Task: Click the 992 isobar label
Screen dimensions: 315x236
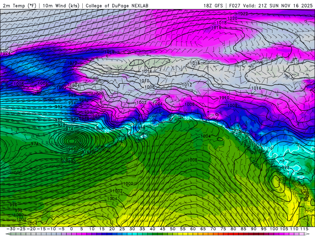Action: (59, 107)
